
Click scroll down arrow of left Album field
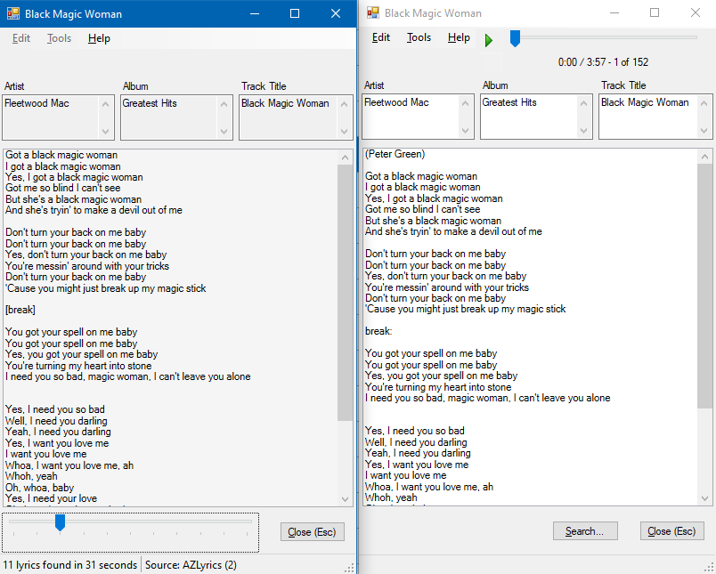click(x=224, y=132)
